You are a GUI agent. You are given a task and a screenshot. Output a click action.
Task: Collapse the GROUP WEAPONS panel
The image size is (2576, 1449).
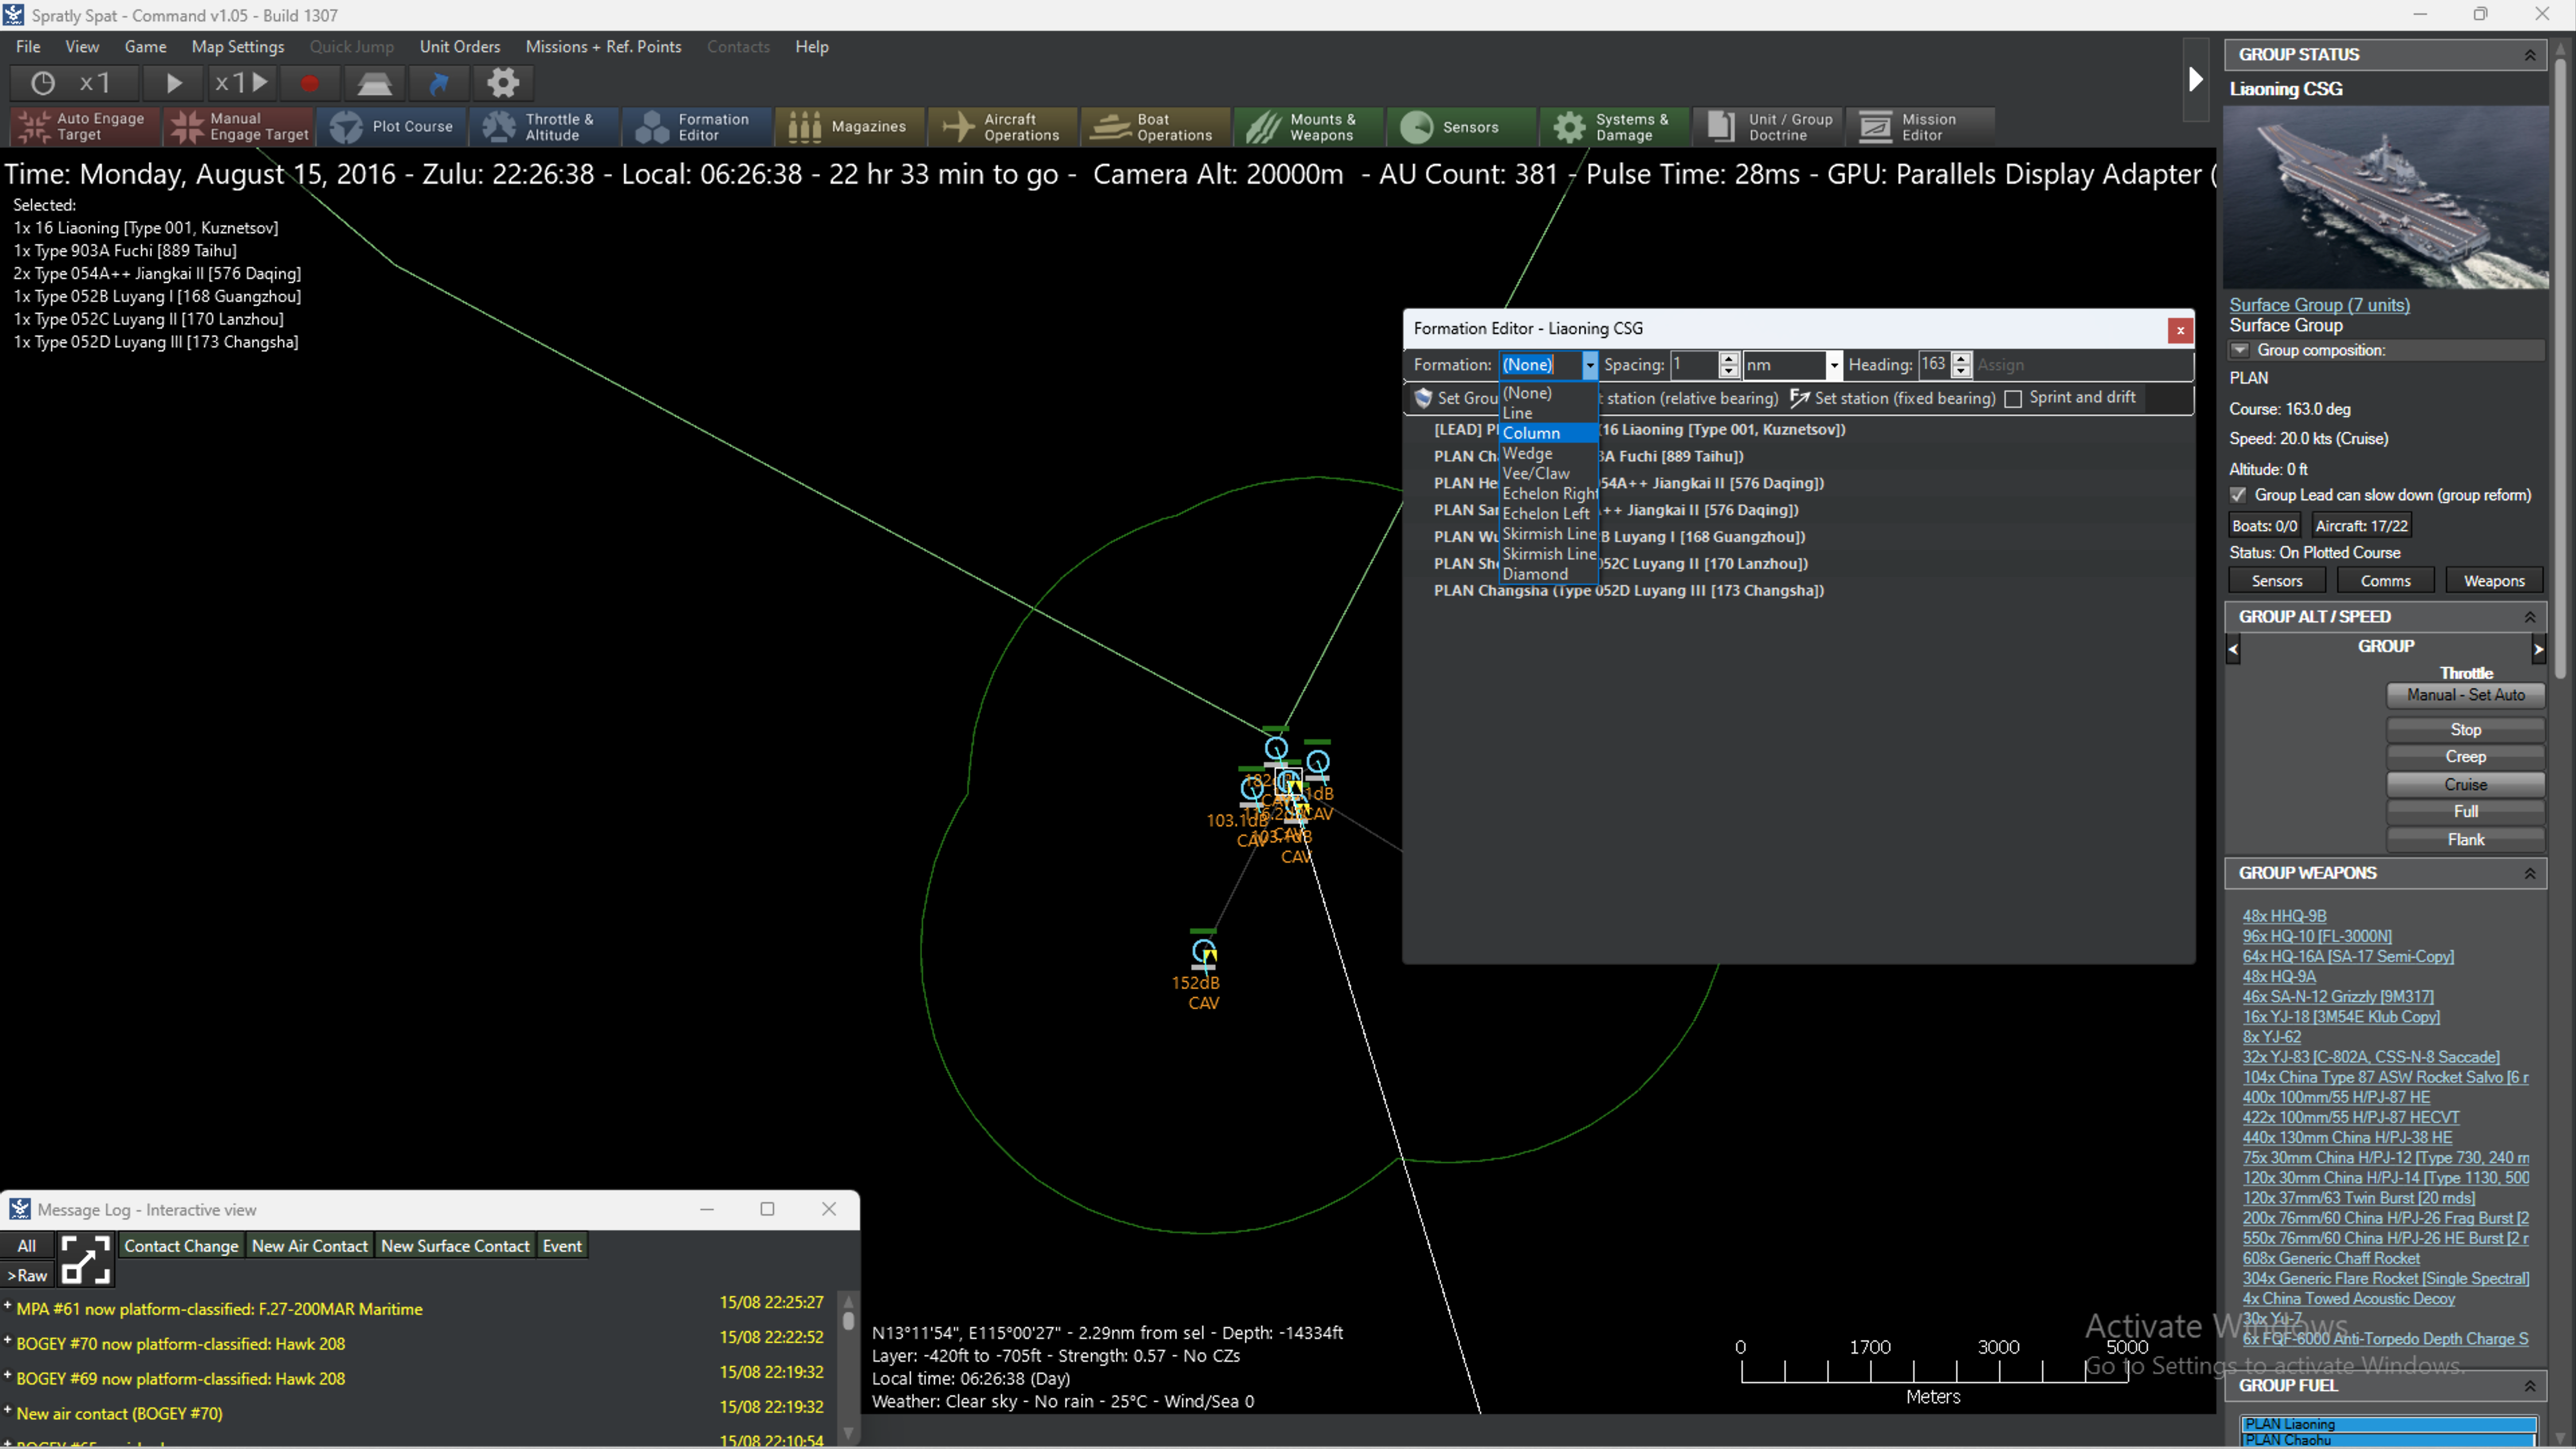2529,873
